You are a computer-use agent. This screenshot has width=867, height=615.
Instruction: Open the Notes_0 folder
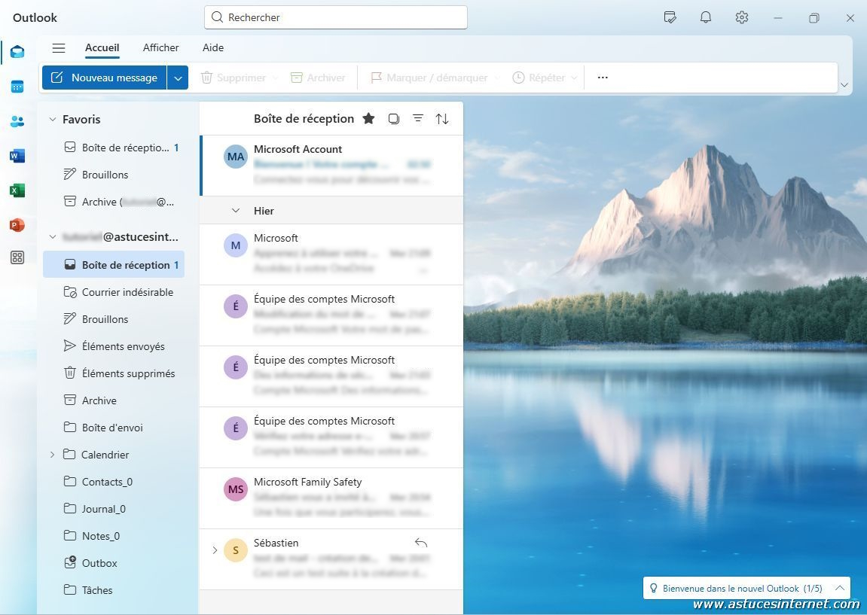tap(114, 536)
